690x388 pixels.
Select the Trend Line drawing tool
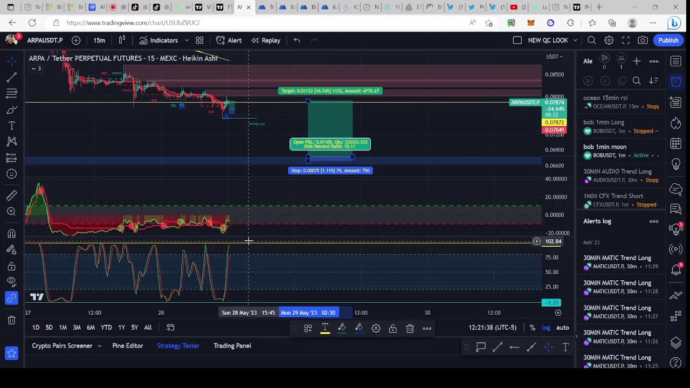point(11,78)
